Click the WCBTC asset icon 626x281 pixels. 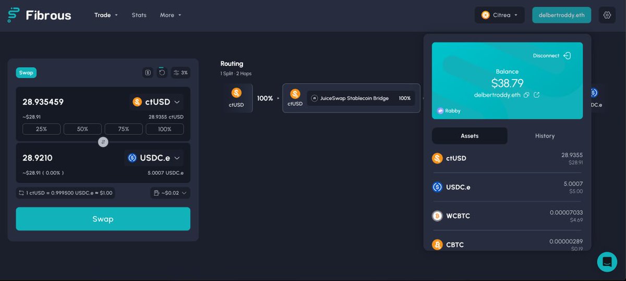pos(437,216)
